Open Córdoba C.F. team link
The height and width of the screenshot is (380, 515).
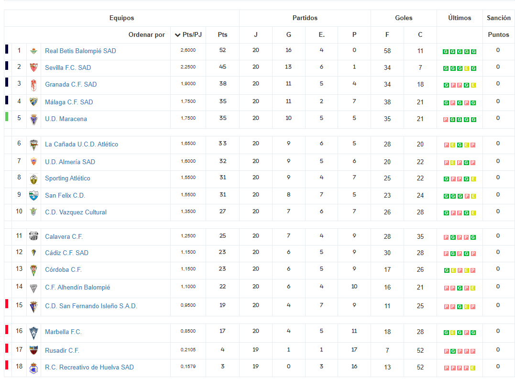pyautogui.click(x=64, y=270)
